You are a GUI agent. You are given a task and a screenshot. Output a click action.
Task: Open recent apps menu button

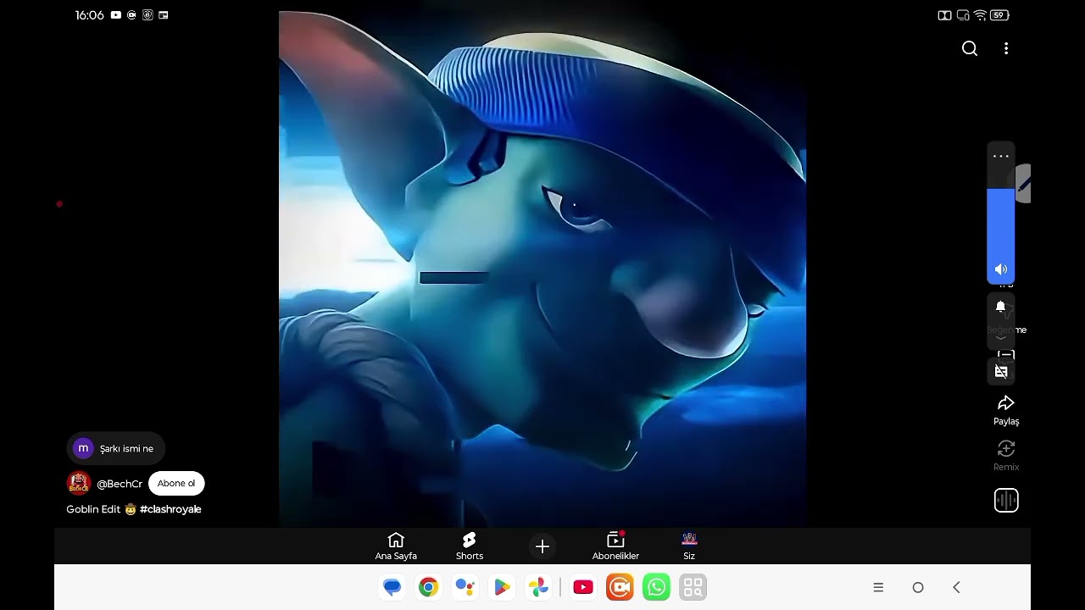coord(878,587)
